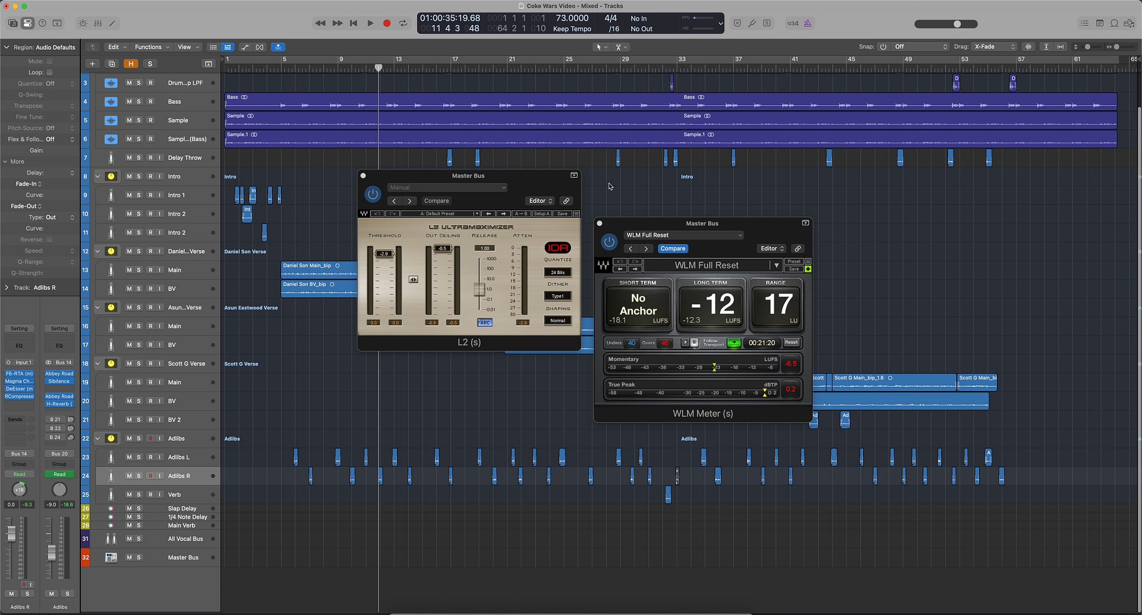Open the WLM Full Reset preset dropdown
The image size is (1142, 615).
pyautogui.click(x=684, y=235)
